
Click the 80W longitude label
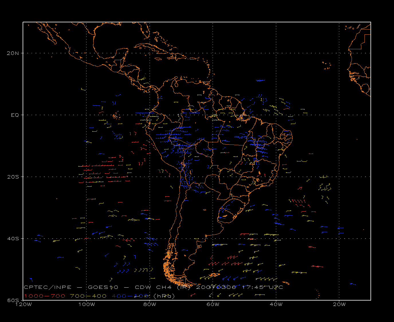click(150, 304)
